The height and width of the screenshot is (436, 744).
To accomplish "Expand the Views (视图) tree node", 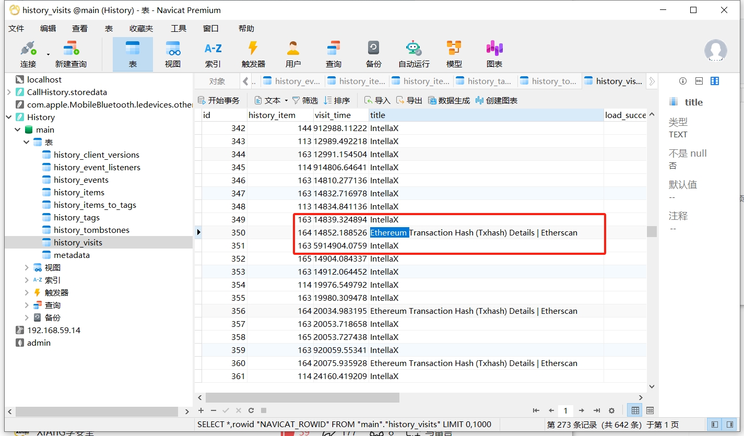I will click(x=27, y=267).
